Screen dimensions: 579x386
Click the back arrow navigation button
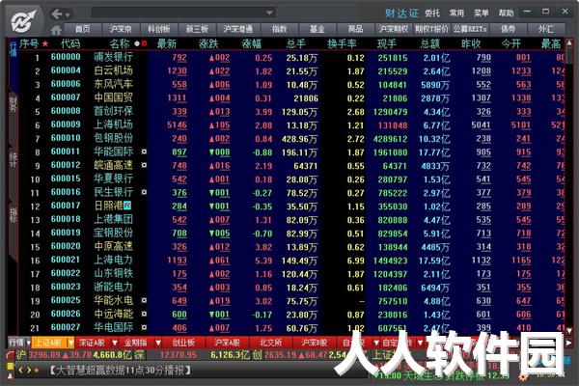(57, 14)
